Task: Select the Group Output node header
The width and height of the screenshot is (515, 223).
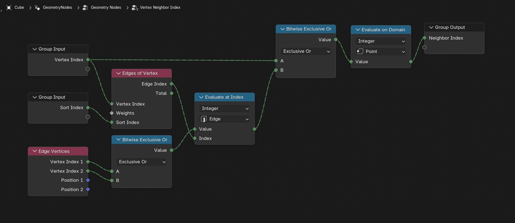Action: click(x=454, y=27)
